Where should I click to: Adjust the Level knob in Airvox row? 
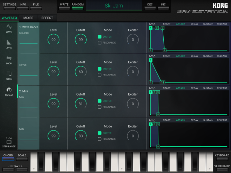pos(53,72)
